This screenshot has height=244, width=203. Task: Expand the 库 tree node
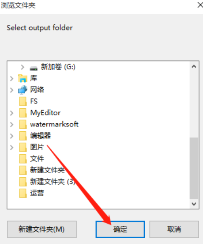tap(11, 79)
